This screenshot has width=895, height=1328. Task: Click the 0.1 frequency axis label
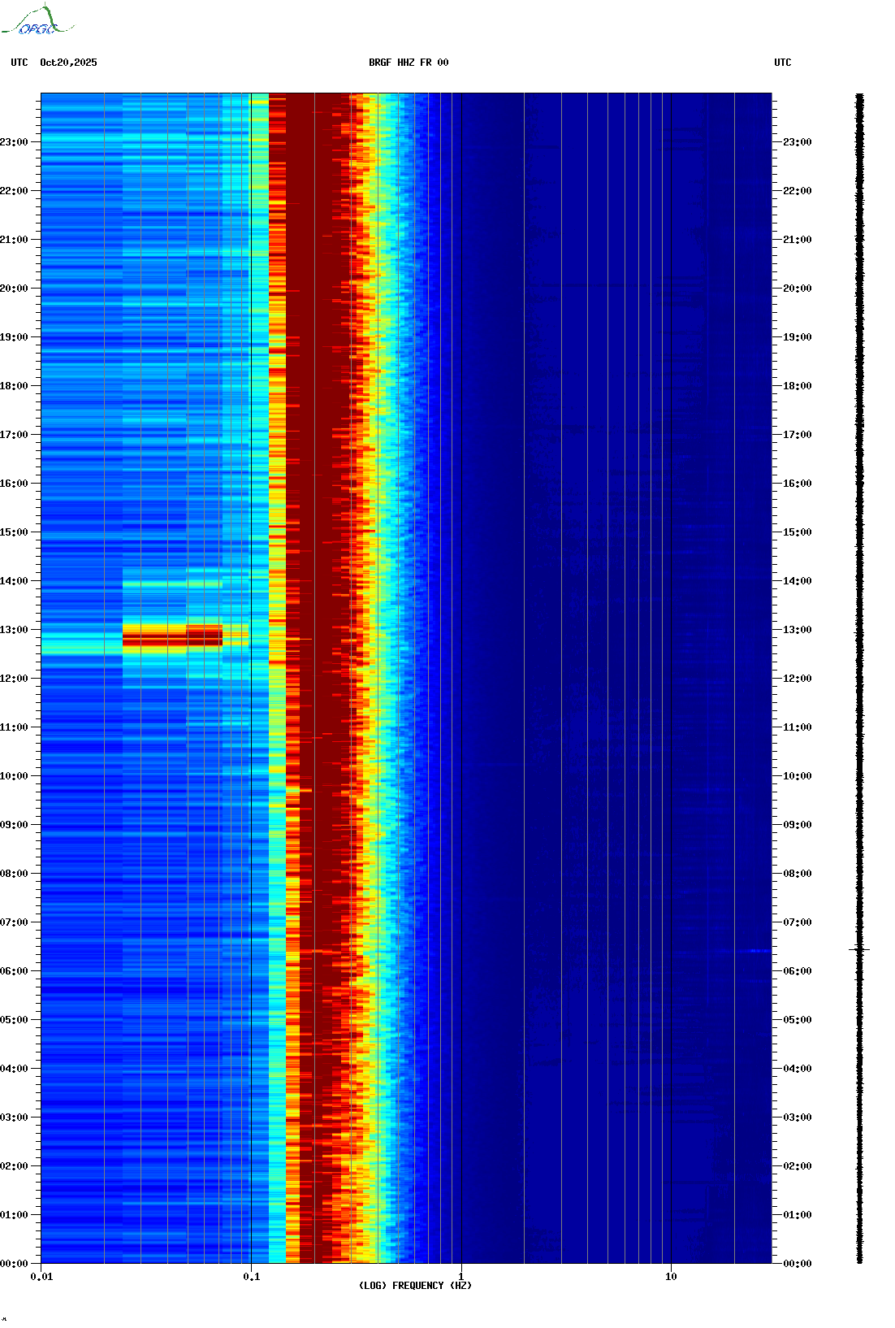tap(252, 1277)
